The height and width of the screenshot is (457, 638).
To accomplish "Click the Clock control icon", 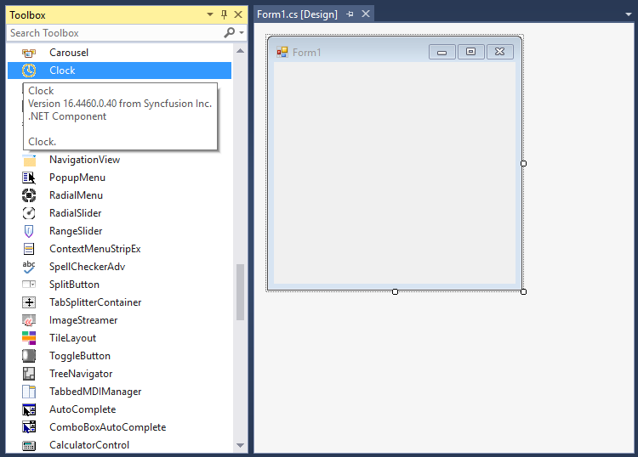I will (x=29, y=71).
